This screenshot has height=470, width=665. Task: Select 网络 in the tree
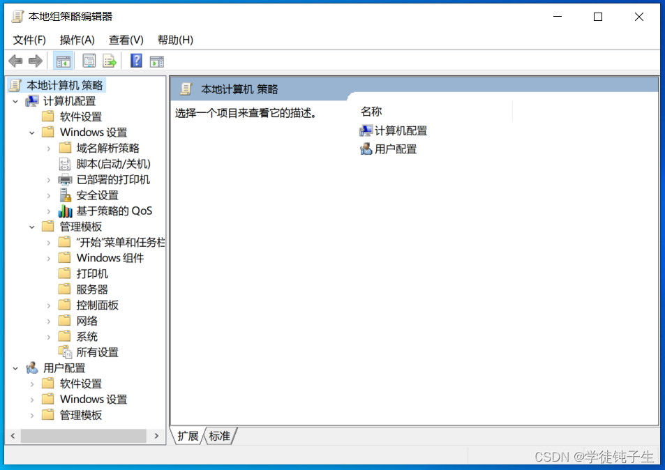(87, 321)
